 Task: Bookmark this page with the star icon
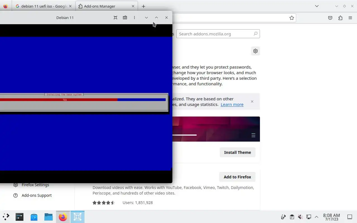[292, 18]
